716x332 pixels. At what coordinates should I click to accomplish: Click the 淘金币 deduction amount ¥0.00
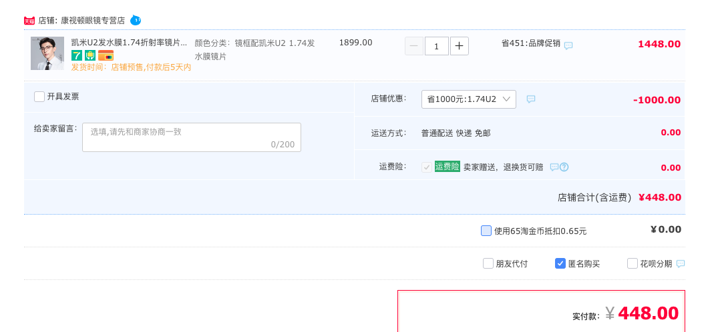666,229
